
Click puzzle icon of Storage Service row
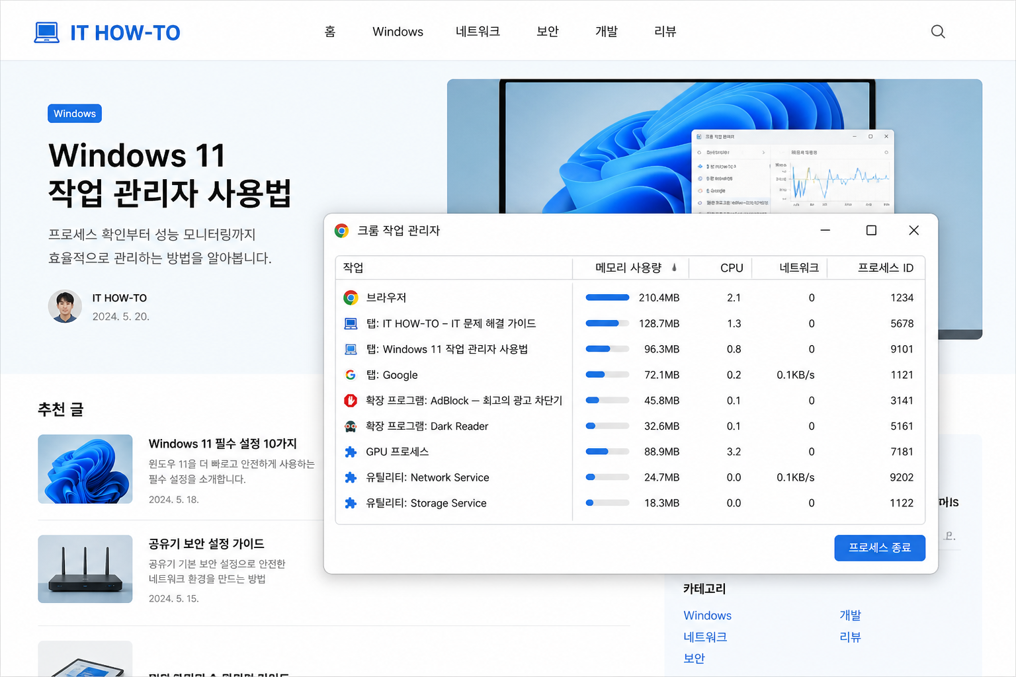(x=351, y=503)
